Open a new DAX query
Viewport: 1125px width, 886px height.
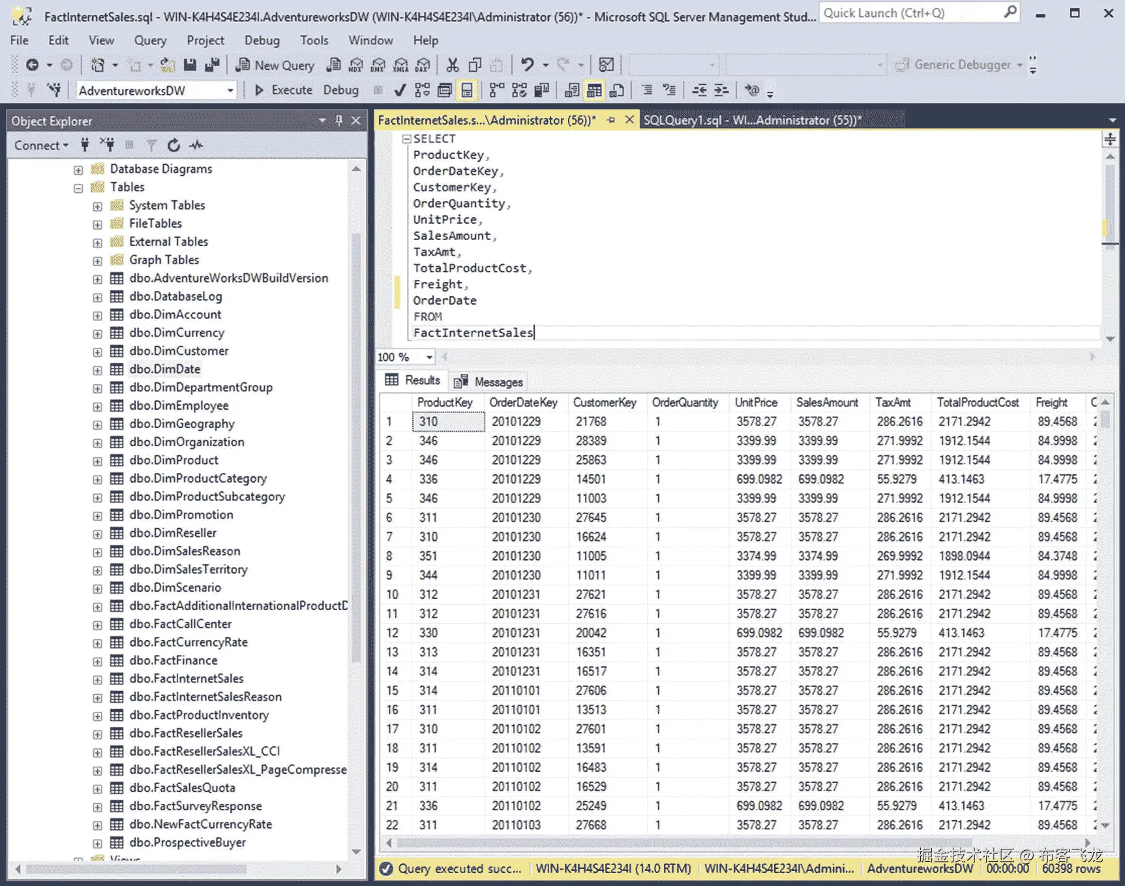[423, 65]
